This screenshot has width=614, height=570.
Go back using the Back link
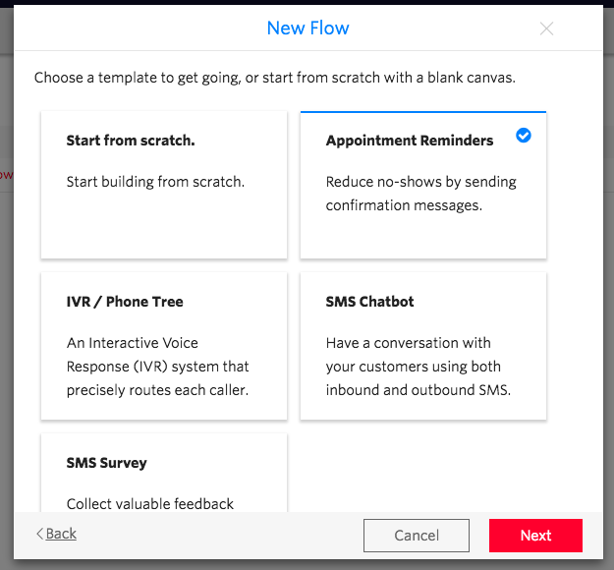[x=61, y=534]
